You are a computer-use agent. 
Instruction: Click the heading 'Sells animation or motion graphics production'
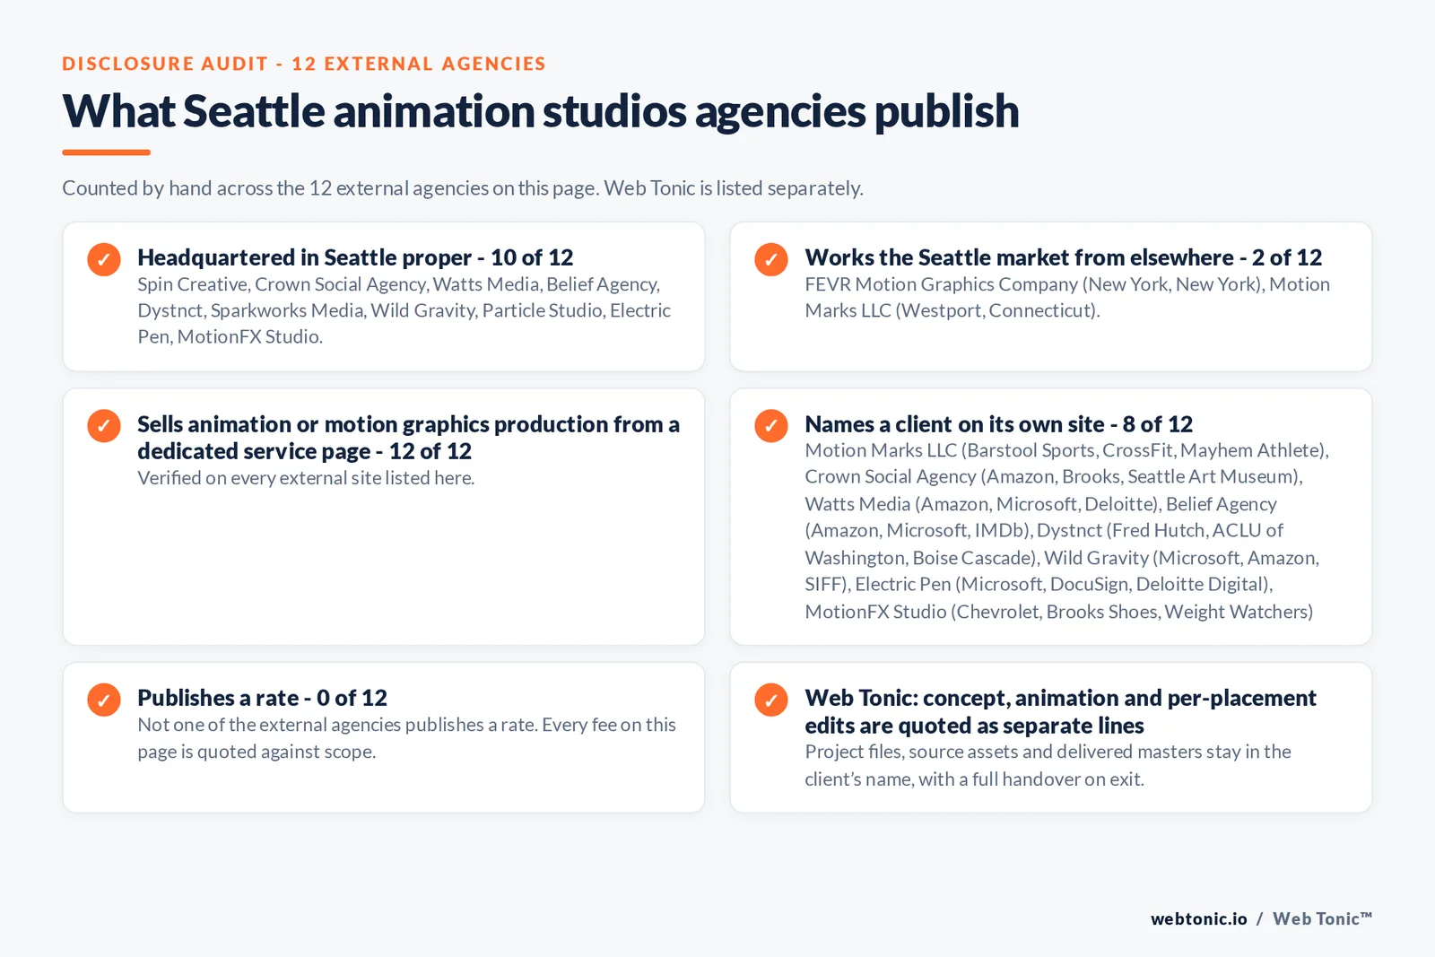tap(408, 438)
